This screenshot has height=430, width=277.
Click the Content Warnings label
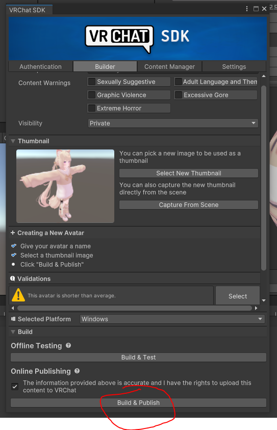pyautogui.click(x=44, y=83)
